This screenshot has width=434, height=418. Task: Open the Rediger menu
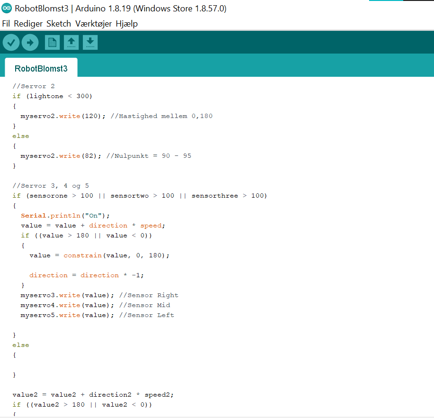(28, 24)
